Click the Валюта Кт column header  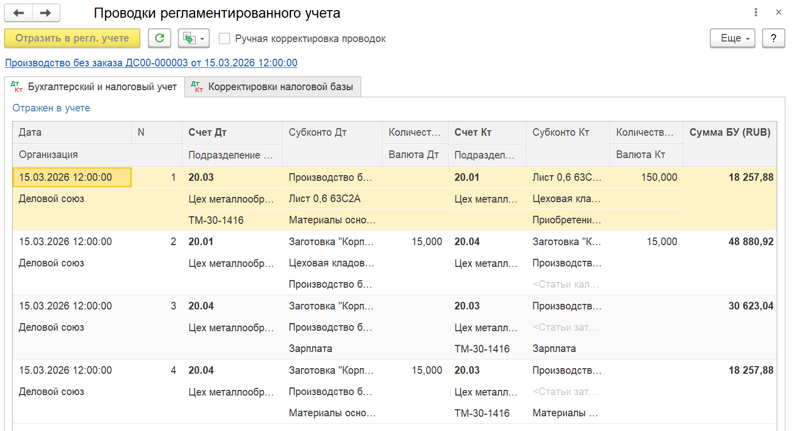(646, 154)
